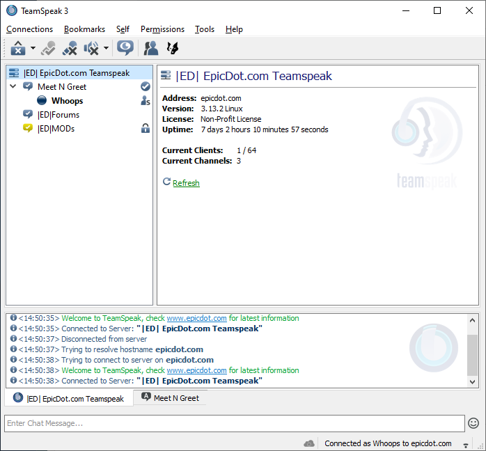
Task: Click the 'Connected as Whoops to epicdot.com' status text
Action: (x=388, y=443)
